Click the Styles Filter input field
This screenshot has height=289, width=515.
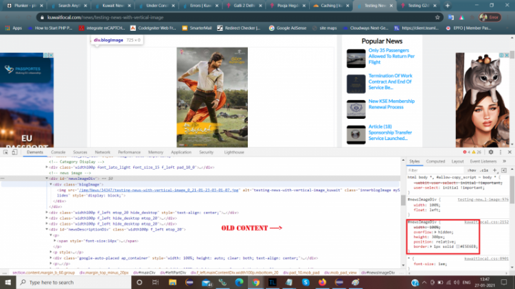[x=435, y=170]
